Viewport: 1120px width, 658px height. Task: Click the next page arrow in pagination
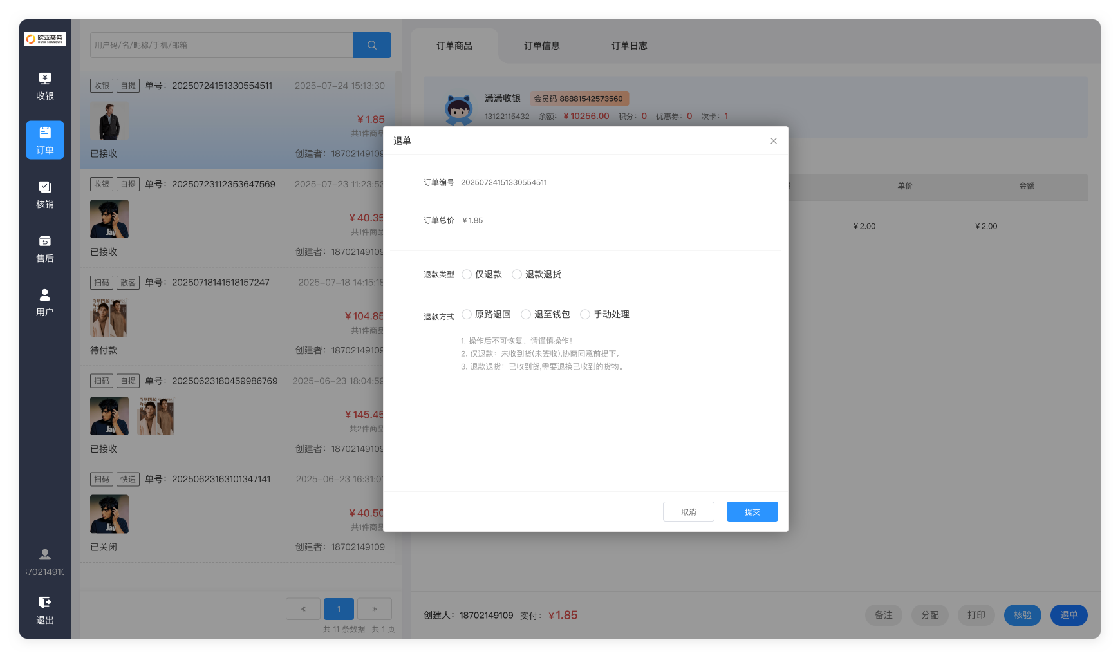(374, 609)
